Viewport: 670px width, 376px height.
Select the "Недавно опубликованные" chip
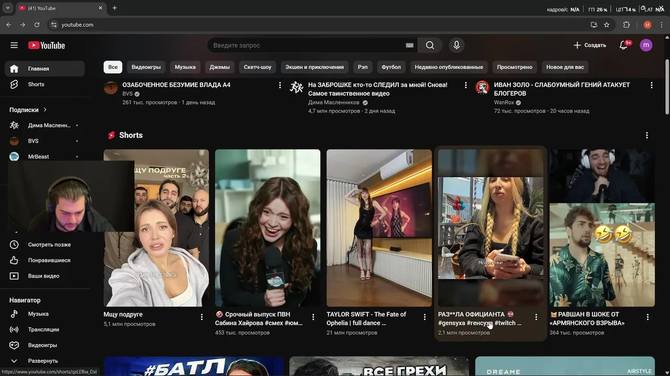(449, 67)
